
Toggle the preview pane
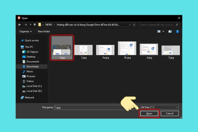170,31
